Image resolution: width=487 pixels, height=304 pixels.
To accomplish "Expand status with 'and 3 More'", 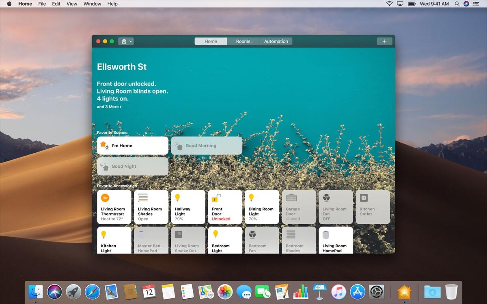I will (x=109, y=107).
